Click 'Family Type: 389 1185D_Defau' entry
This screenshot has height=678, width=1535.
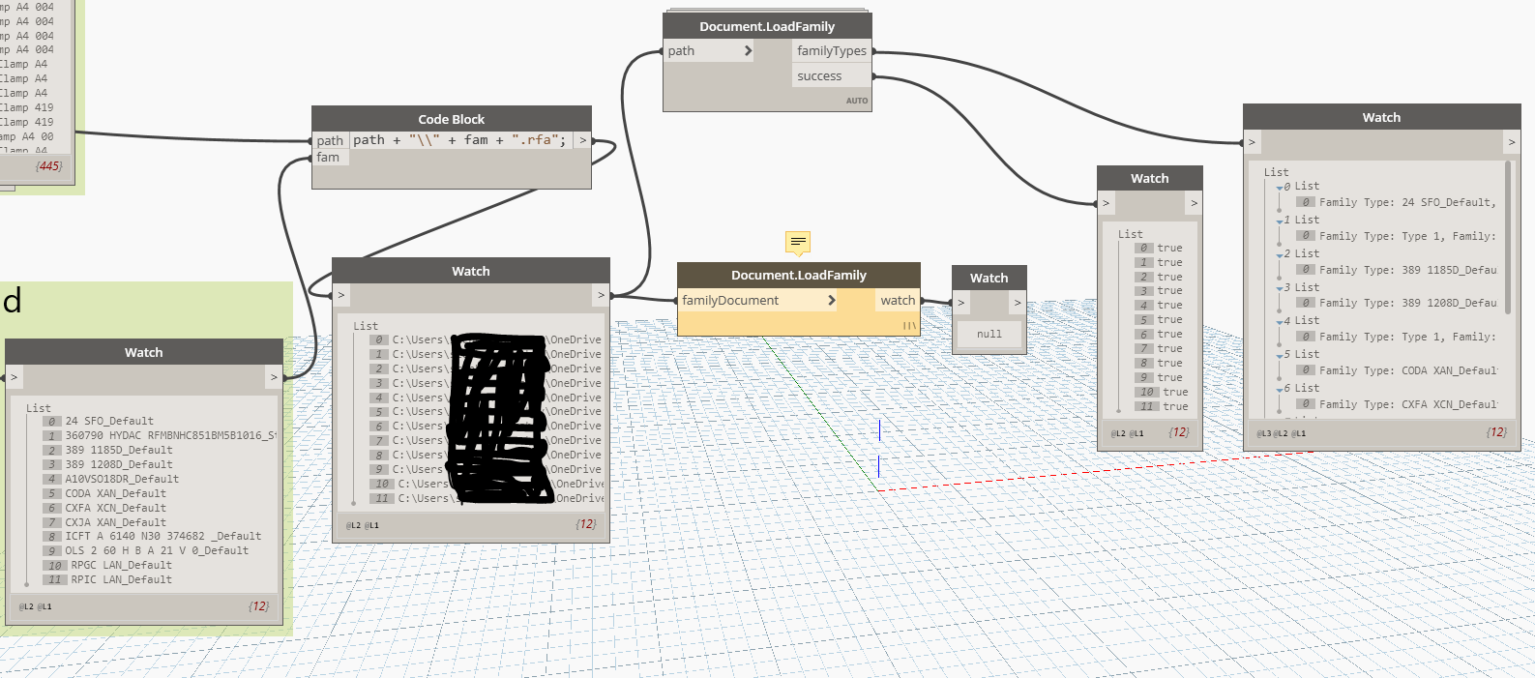(x=1407, y=270)
